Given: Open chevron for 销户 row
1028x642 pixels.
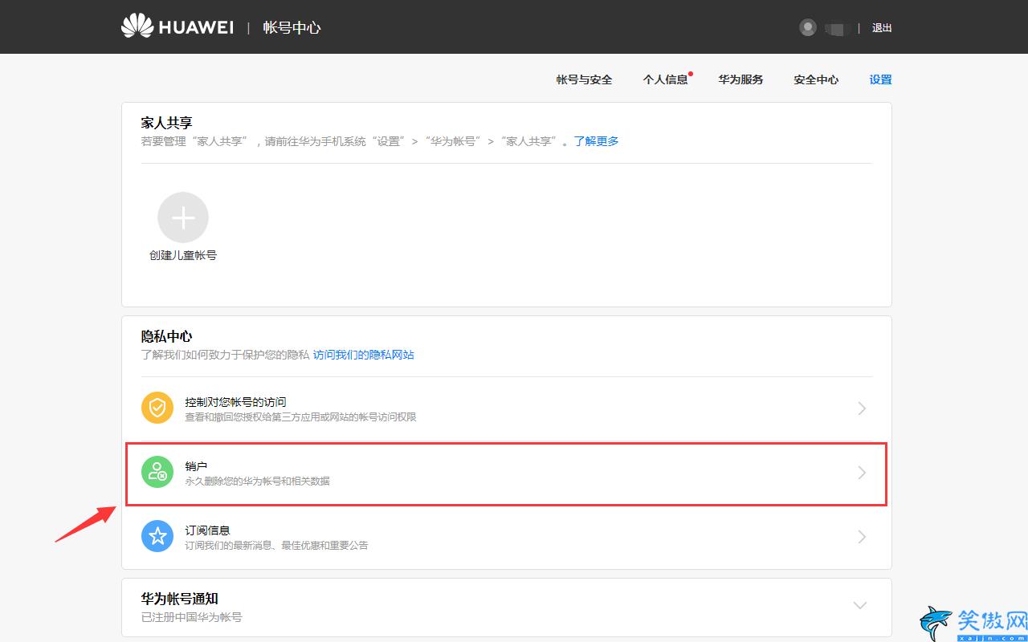Looking at the screenshot, I should [862, 473].
